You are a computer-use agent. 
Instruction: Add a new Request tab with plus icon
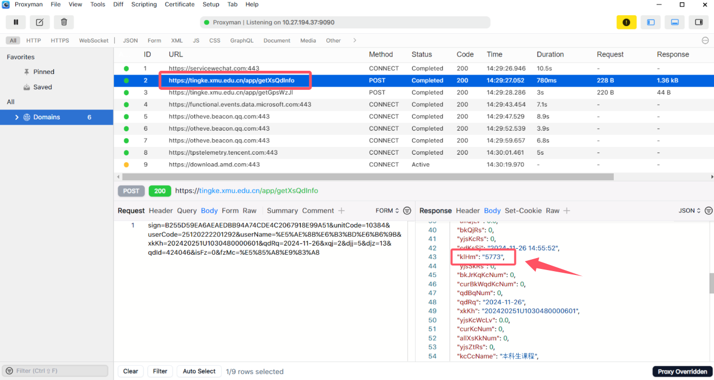pyautogui.click(x=341, y=211)
